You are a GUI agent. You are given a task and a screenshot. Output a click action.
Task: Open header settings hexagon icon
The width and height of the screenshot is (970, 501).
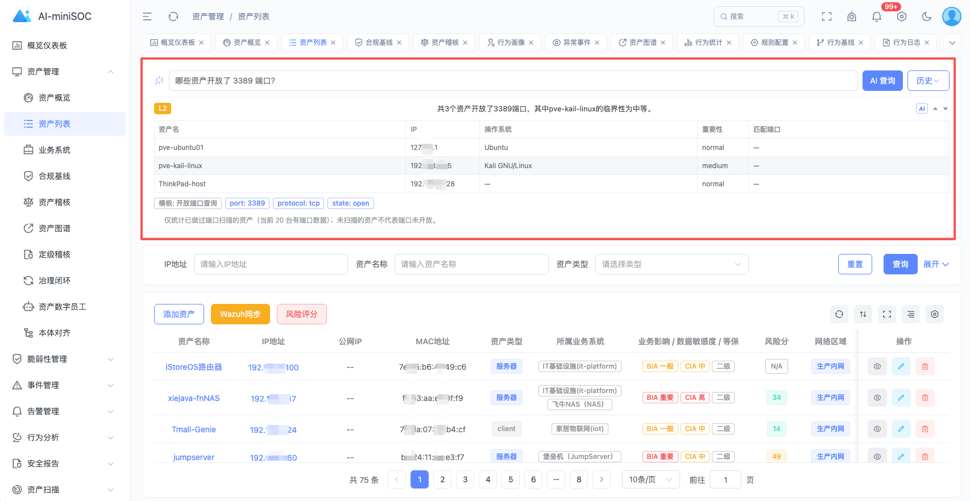902,16
